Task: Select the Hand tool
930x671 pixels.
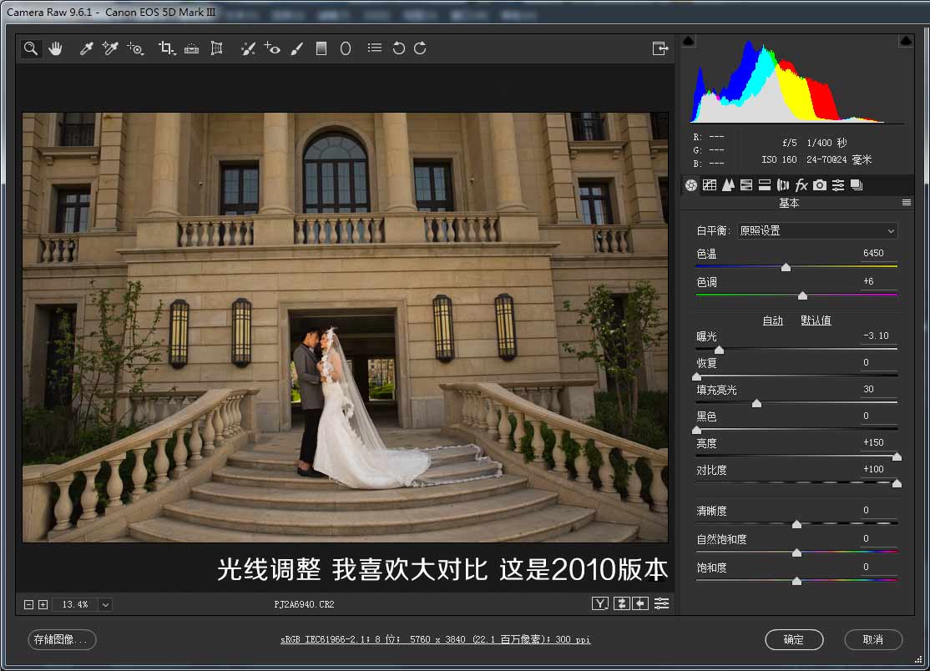Action: [x=55, y=48]
